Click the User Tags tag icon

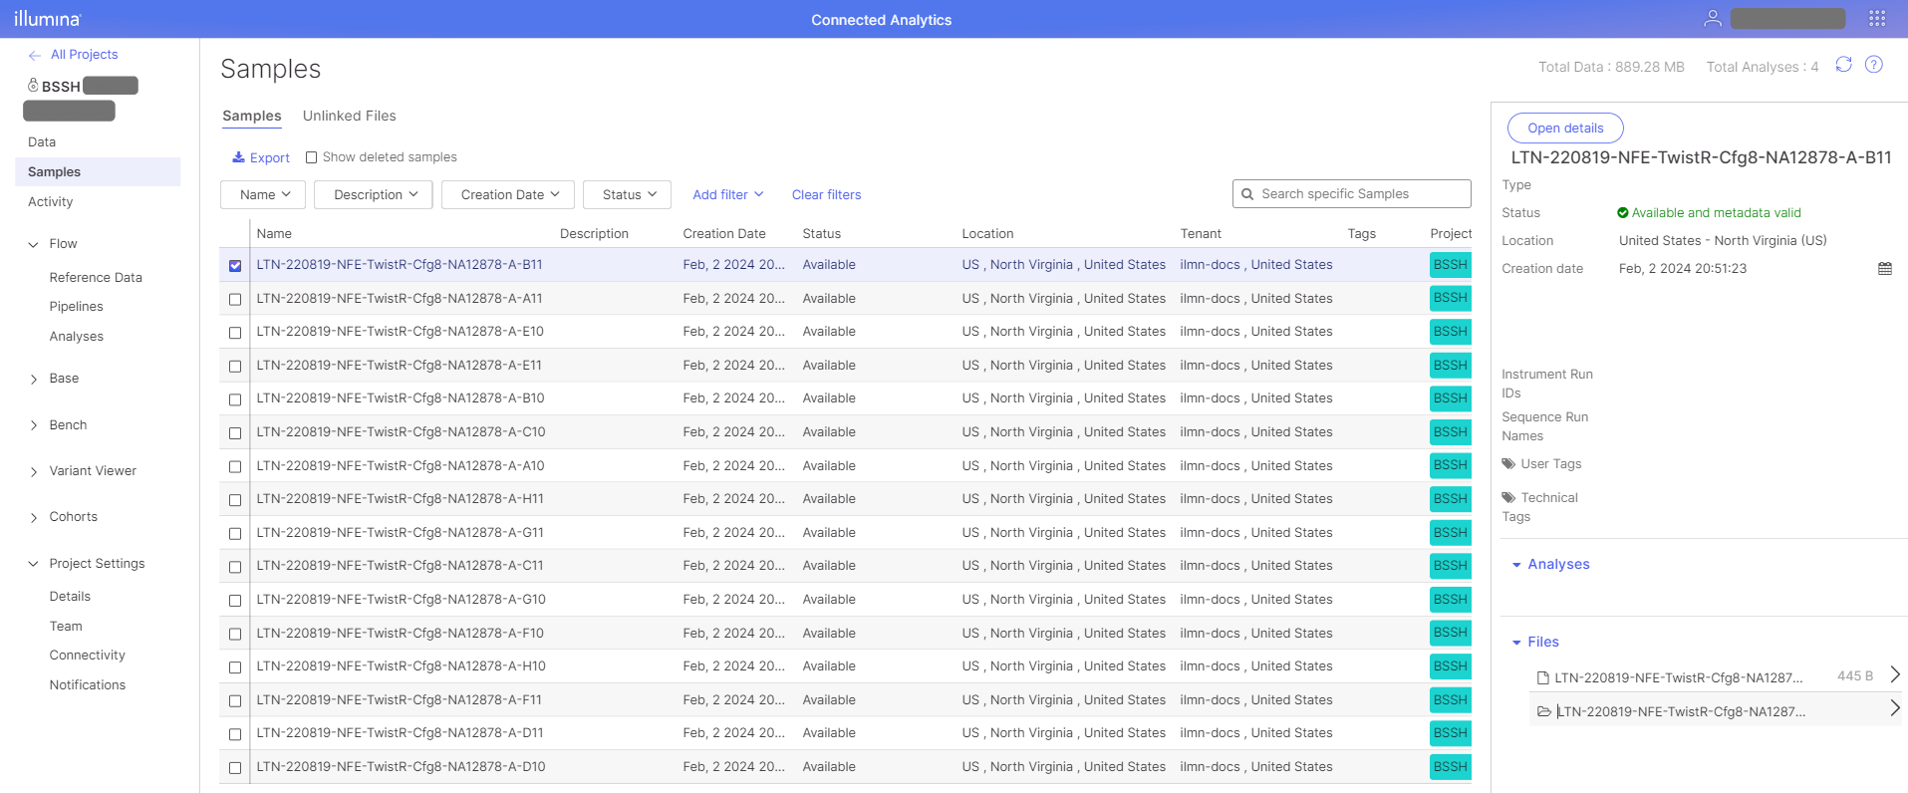tap(1508, 464)
